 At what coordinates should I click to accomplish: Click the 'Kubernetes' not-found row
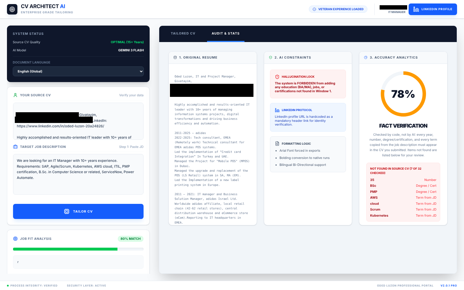pyautogui.click(x=403, y=215)
